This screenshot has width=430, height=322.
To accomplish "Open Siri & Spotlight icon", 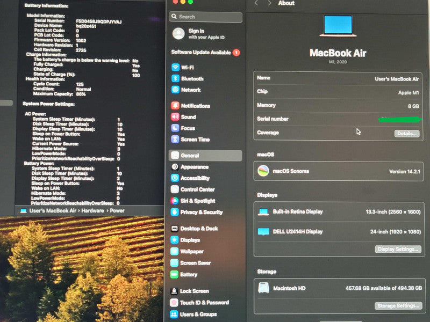I will [174, 201].
